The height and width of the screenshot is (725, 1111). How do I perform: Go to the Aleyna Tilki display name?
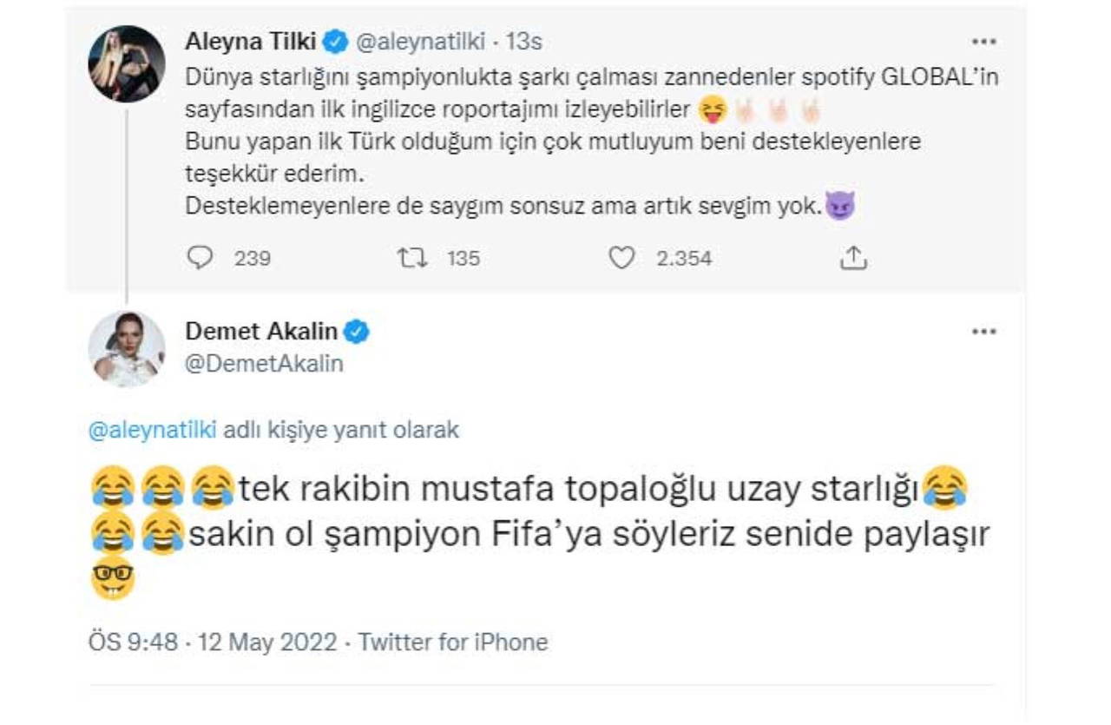[250, 41]
